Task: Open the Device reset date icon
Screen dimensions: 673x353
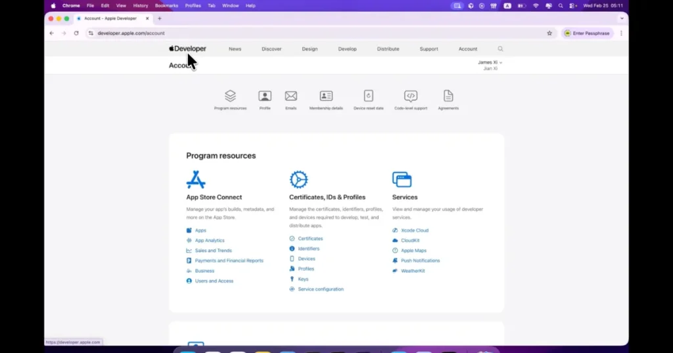Action: 368,96
